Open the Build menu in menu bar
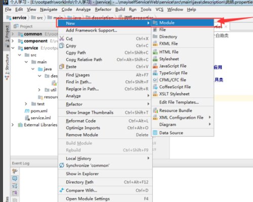 click(x=120, y=10)
